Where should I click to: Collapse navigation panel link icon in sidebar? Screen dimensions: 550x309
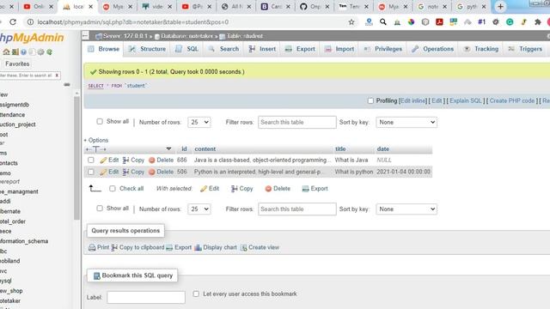coord(67,84)
